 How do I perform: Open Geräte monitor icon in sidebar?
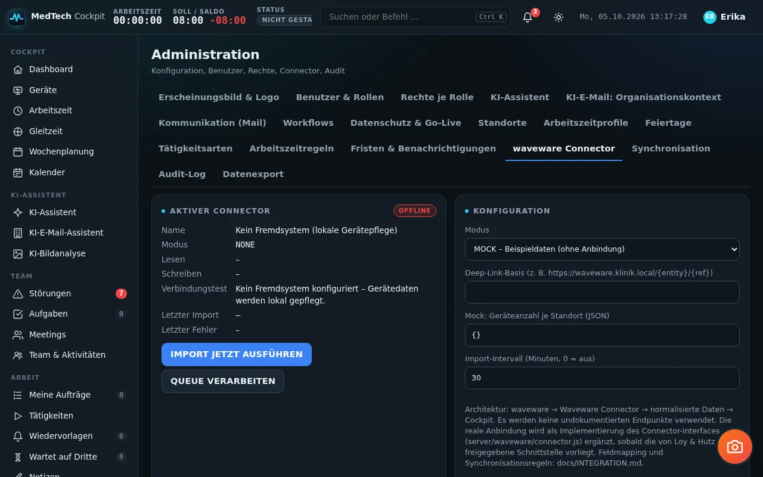tap(18, 90)
